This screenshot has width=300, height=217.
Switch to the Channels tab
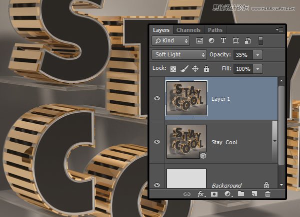[x=188, y=30]
